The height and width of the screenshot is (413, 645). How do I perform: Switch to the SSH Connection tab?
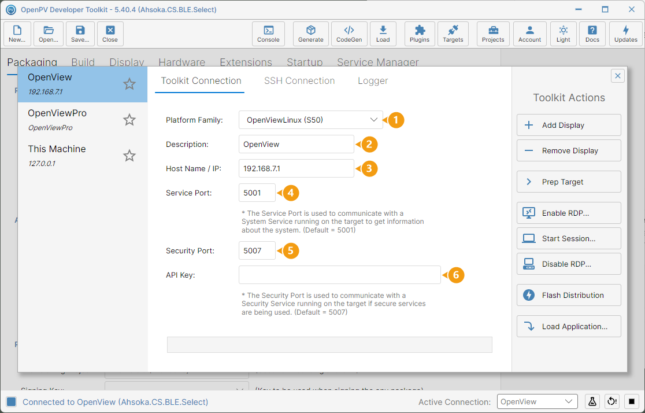tap(299, 81)
